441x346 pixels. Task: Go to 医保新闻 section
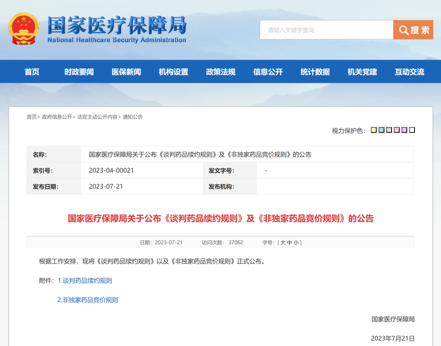(126, 72)
